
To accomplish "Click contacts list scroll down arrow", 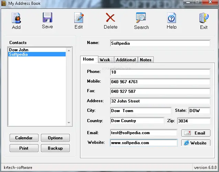I will point(69,123).
